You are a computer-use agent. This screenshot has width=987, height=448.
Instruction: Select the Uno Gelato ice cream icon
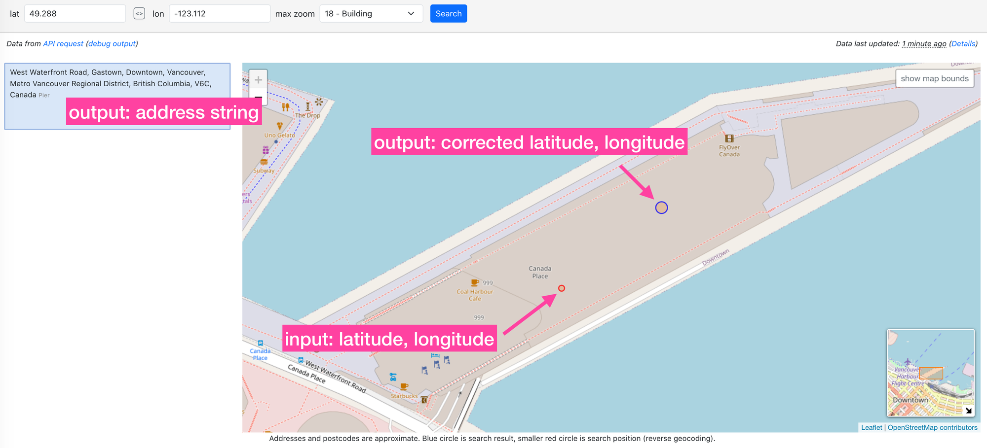tap(279, 125)
